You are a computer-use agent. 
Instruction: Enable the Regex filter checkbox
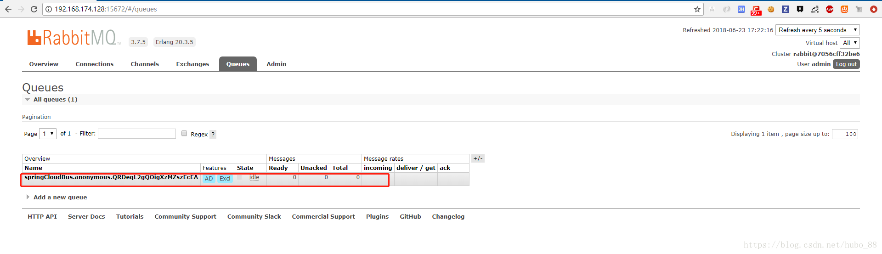click(x=184, y=134)
